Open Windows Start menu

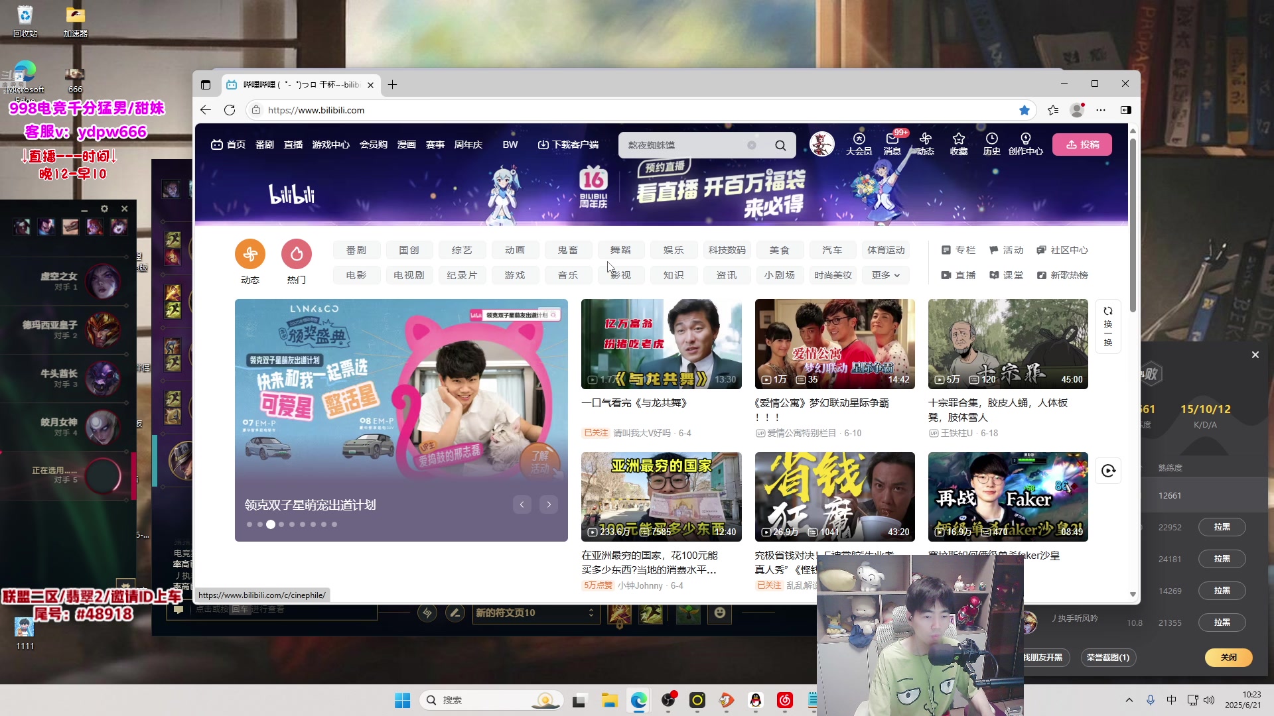pyautogui.click(x=402, y=700)
